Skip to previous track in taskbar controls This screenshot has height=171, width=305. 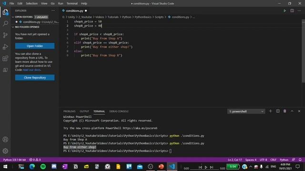tap(200, 167)
